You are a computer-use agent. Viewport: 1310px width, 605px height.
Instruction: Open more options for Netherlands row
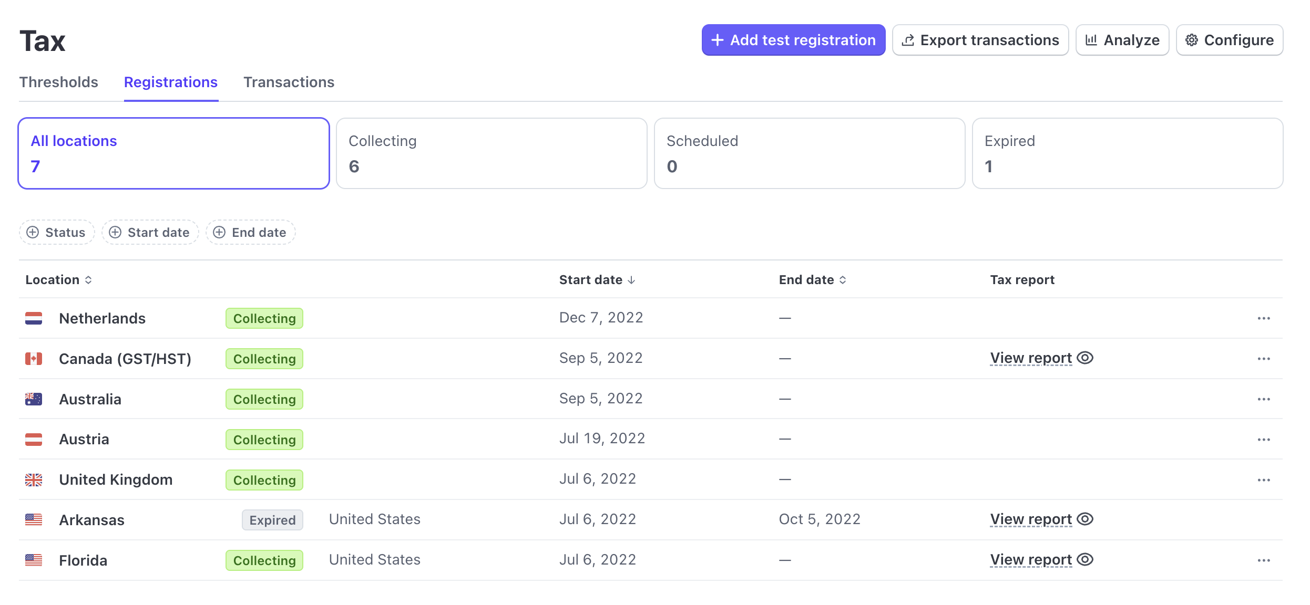pyautogui.click(x=1263, y=318)
